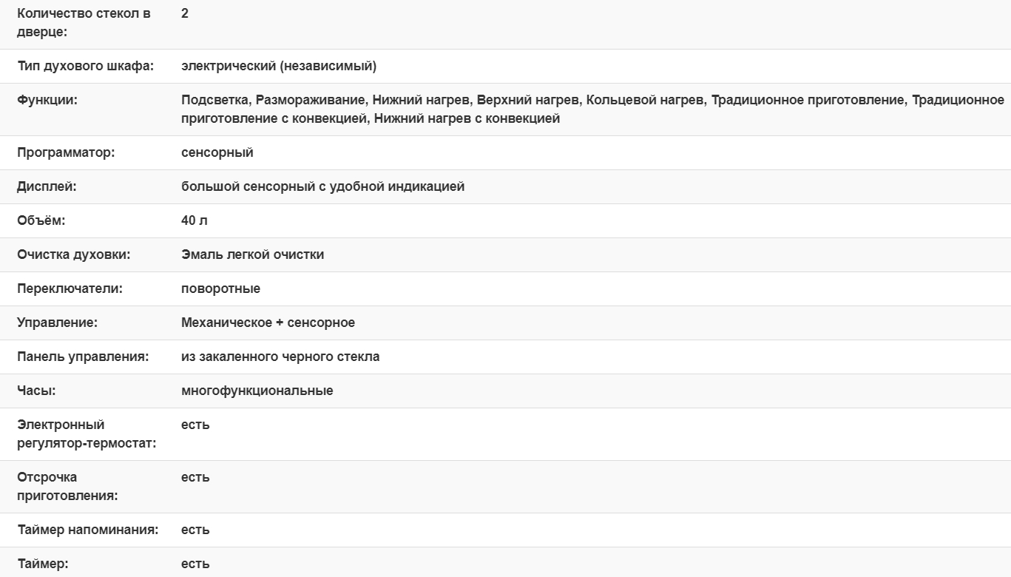The height and width of the screenshot is (577, 1011).
Task: Click the "Функции:" row label
Action: [x=47, y=100]
